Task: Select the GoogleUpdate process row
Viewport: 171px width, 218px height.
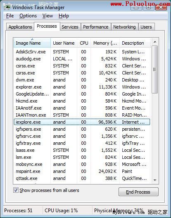Action: click(82, 94)
